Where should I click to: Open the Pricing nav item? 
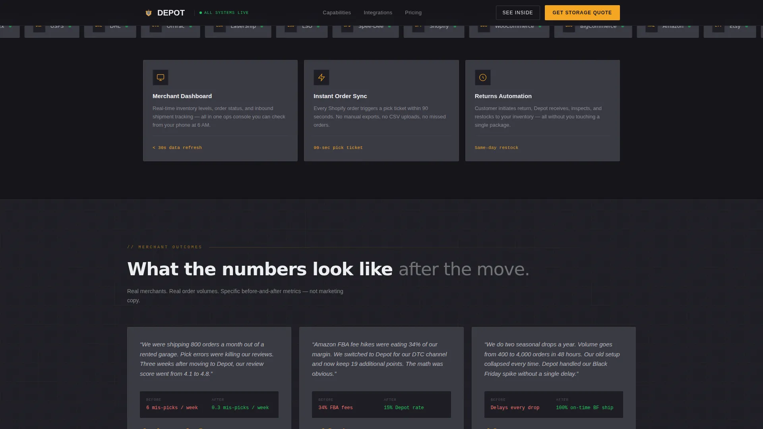point(413,13)
